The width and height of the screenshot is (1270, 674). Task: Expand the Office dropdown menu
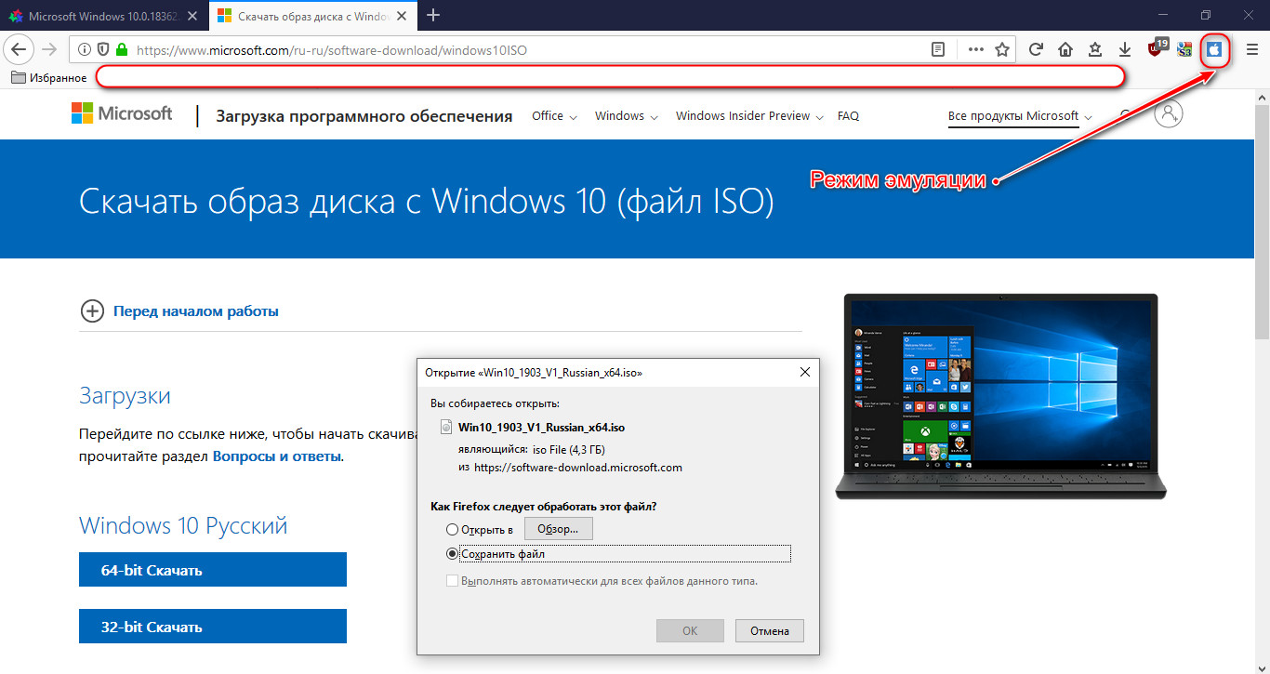tap(554, 116)
